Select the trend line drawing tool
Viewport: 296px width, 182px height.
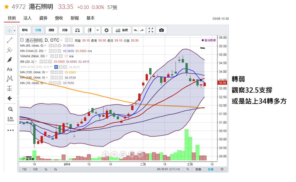point(10,40)
